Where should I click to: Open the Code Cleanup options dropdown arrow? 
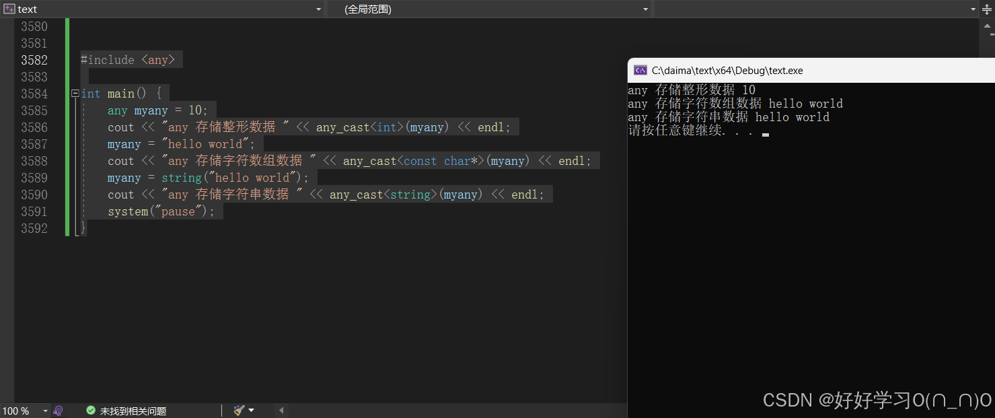[252, 410]
